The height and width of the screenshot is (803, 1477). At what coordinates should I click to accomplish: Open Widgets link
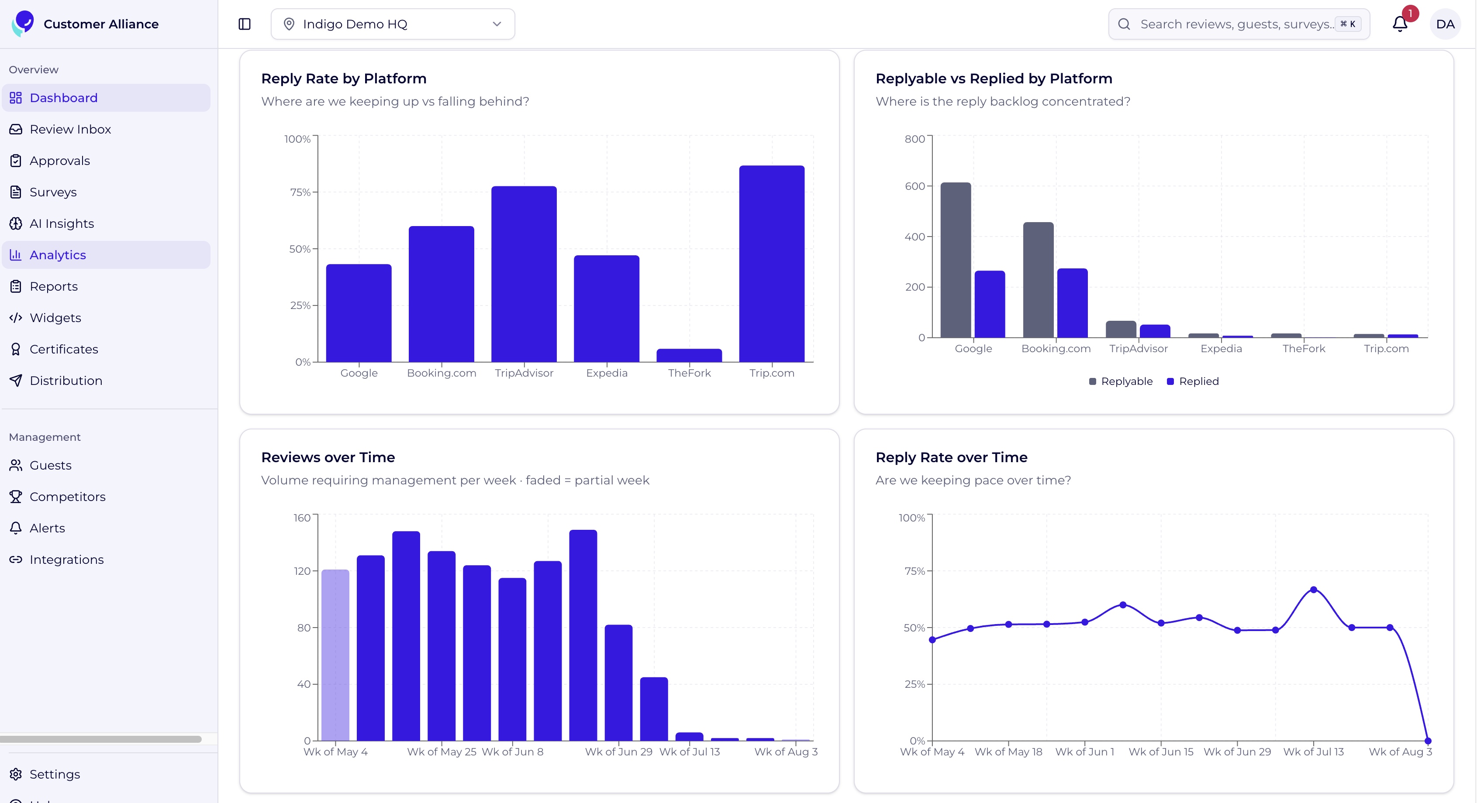click(x=106, y=318)
